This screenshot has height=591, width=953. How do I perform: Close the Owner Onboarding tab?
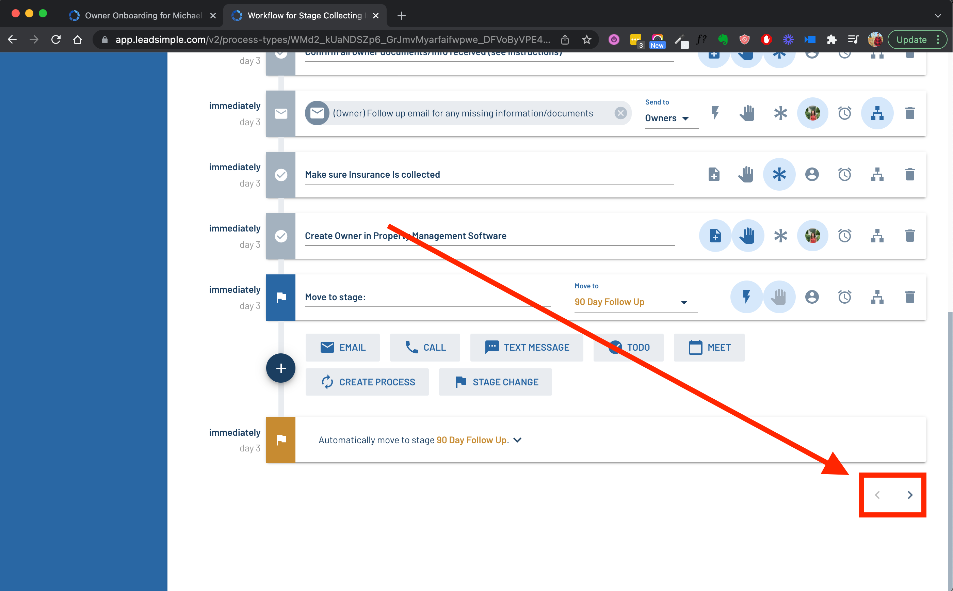pos(213,16)
